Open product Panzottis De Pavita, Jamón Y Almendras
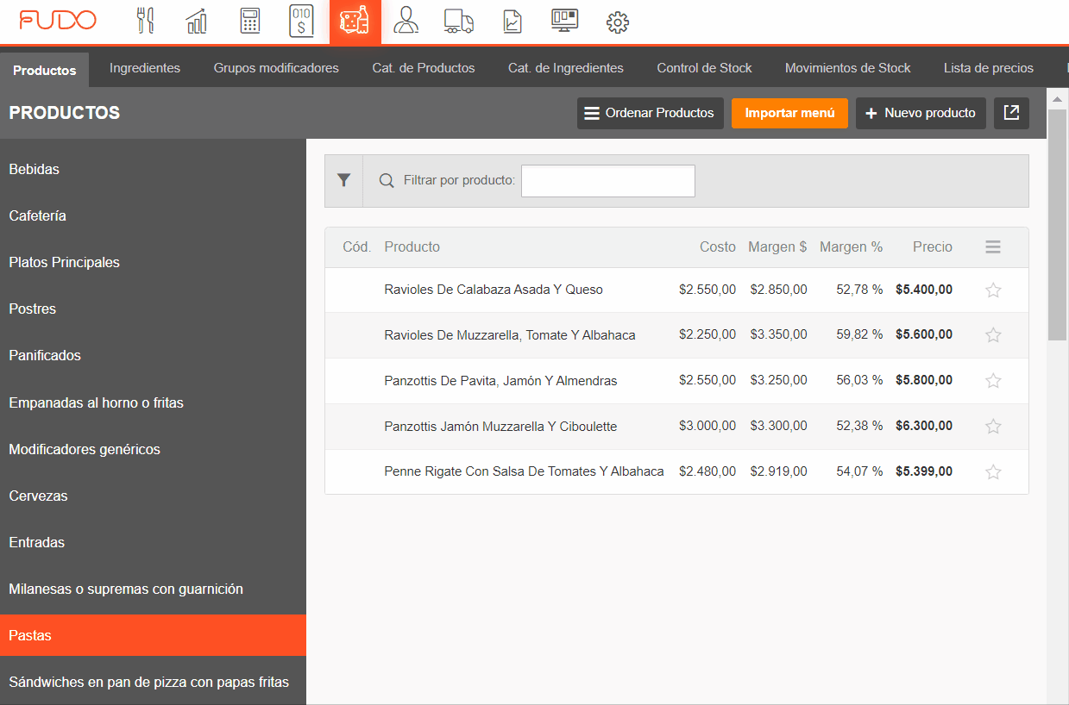1069x705 pixels. click(x=500, y=380)
